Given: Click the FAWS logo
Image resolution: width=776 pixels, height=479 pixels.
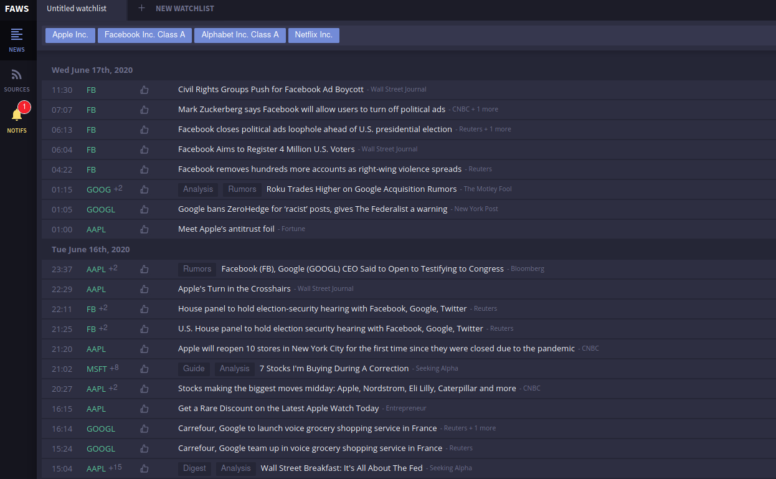Looking at the screenshot, I should tap(17, 9).
